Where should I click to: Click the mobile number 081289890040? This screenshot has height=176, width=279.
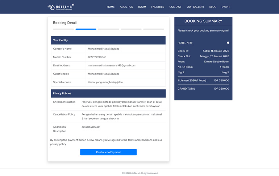(x=97, y=57)
